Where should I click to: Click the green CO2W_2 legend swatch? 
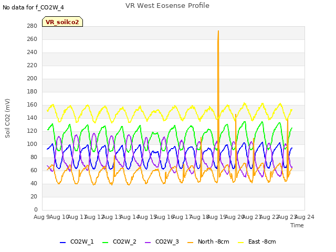[105, 243]
